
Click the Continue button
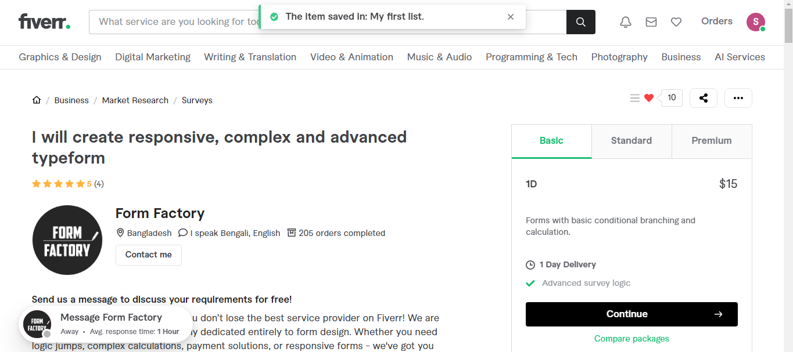pyautogui.click(x=631, y=314)
